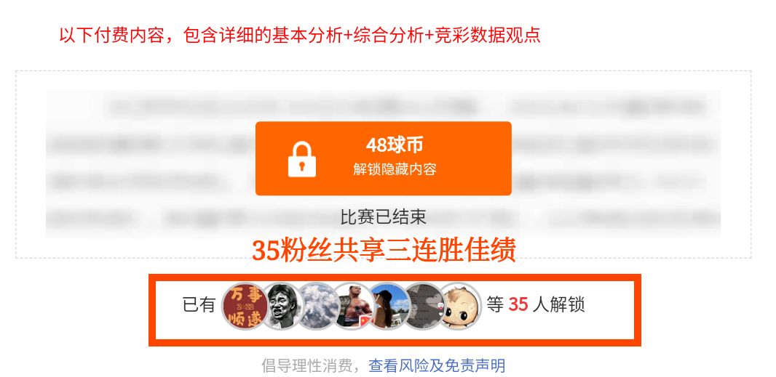
Task: Click the 35粉丝共享三连胜佳绩 headline
Action: tap(384, 250)
